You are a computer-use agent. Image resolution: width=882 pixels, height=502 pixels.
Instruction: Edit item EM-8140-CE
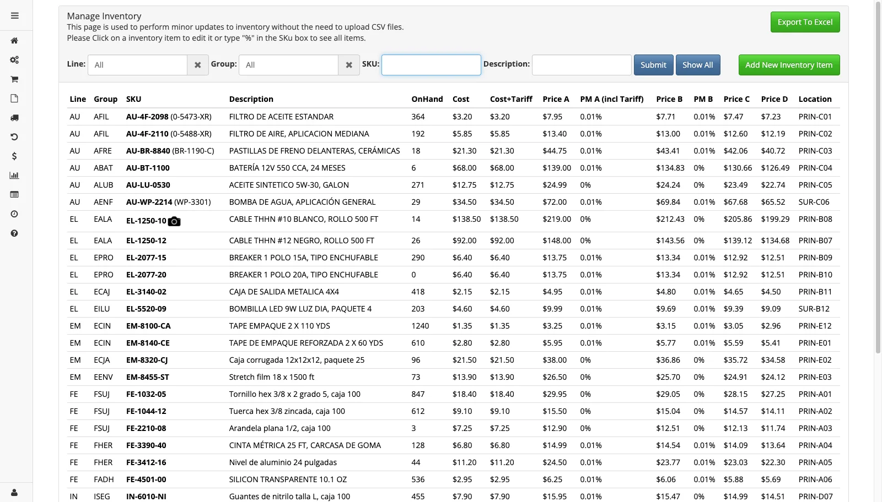(148, 343)
